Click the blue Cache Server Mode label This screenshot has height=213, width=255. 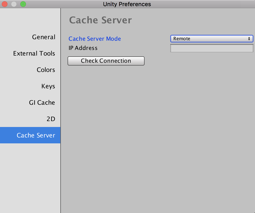(x=95, y=39)
